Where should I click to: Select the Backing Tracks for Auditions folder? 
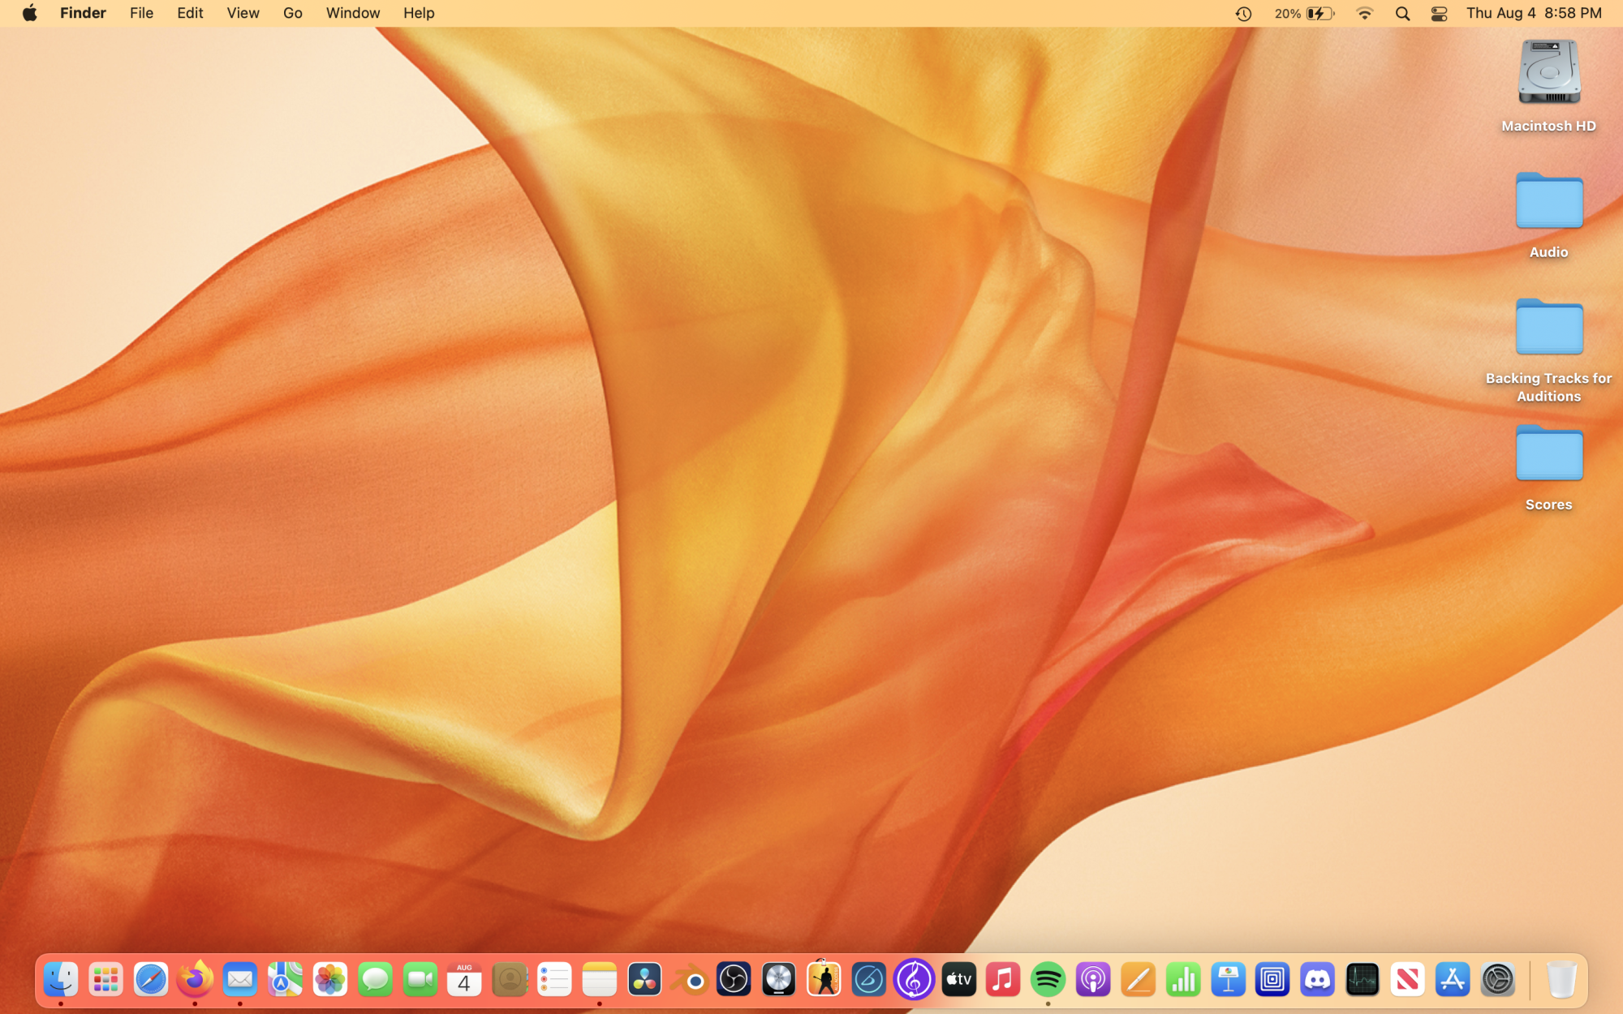pos(1548,328)
